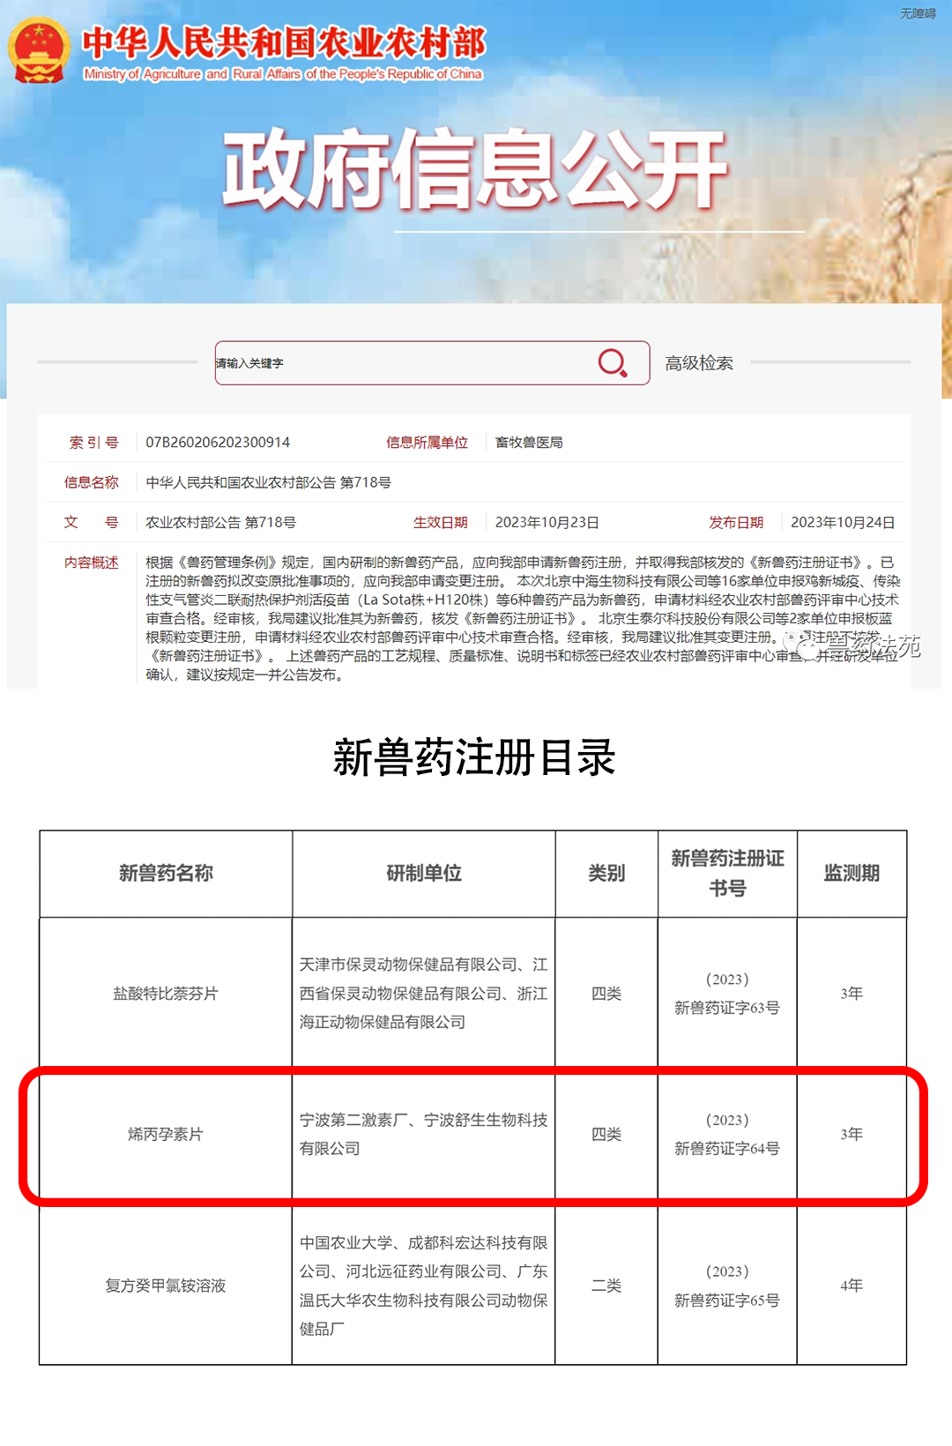Click the publish date 2023年10月24日
952x1446 pixels.
click(x=842, y=523)
